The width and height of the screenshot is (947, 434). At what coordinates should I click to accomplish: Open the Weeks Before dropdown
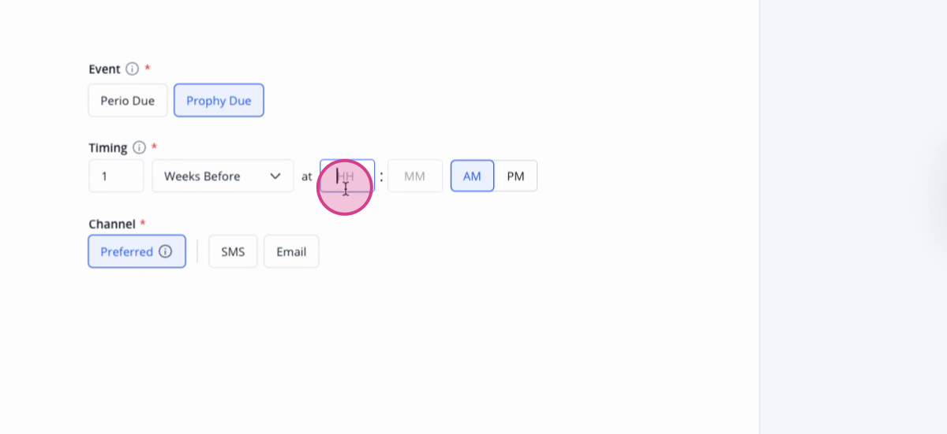[223, 176]
